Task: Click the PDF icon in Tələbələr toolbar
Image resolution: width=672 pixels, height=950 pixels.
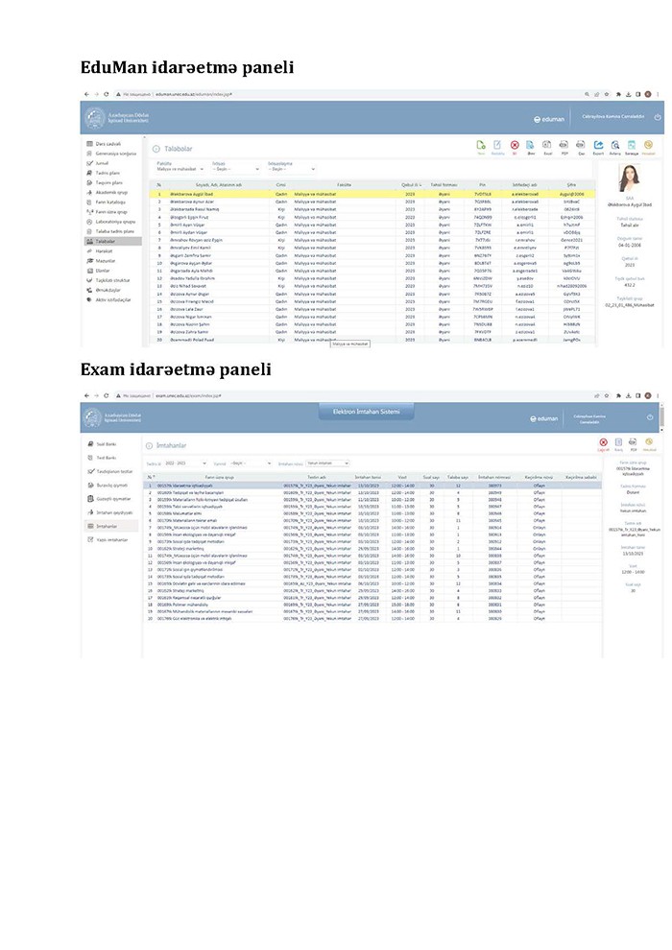Action: click(565, 146)
